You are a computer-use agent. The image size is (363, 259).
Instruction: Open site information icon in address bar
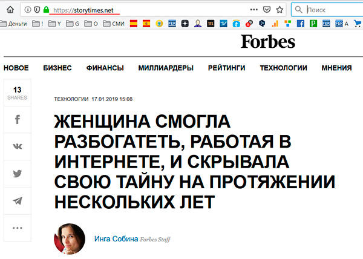click(28, 10)
